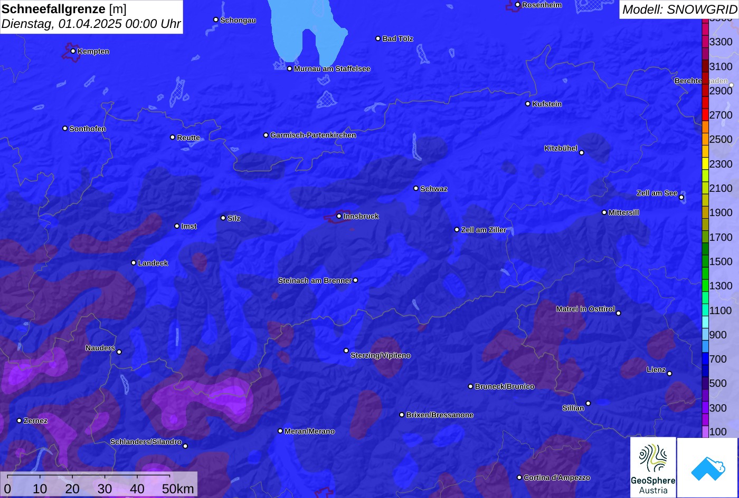
Task: Select the Sterzing/Vipiteno marker dot
Action: coord(346,350)
